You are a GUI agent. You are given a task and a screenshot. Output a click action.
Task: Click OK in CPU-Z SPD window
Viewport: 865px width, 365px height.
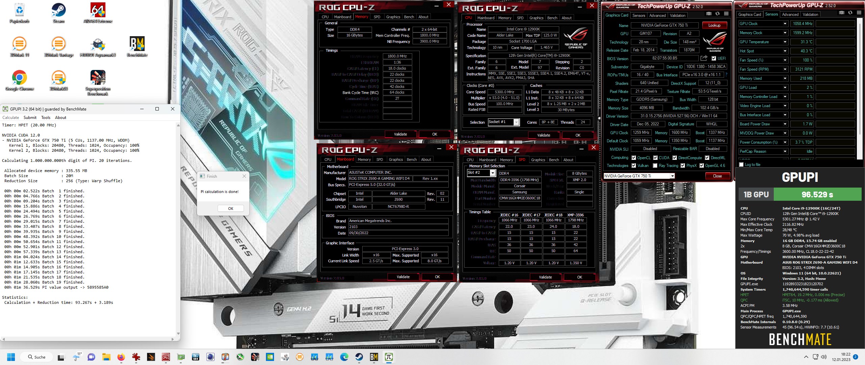tap(579, 277)
